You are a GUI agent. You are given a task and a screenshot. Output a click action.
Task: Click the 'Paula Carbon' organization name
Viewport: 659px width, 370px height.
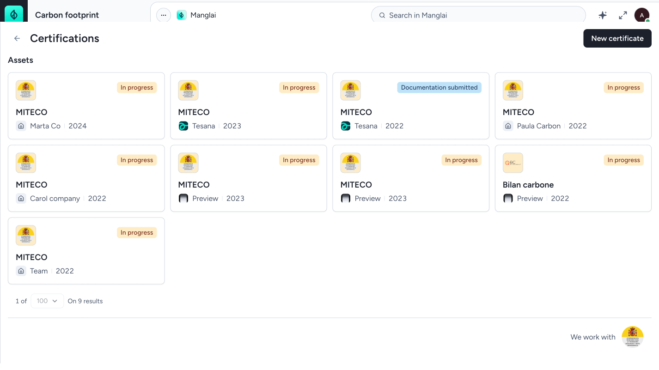click(x=539, y=126)
